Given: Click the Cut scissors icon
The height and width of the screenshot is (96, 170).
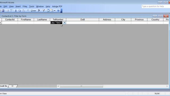Looking at the screenshot, I should (16, 11).
